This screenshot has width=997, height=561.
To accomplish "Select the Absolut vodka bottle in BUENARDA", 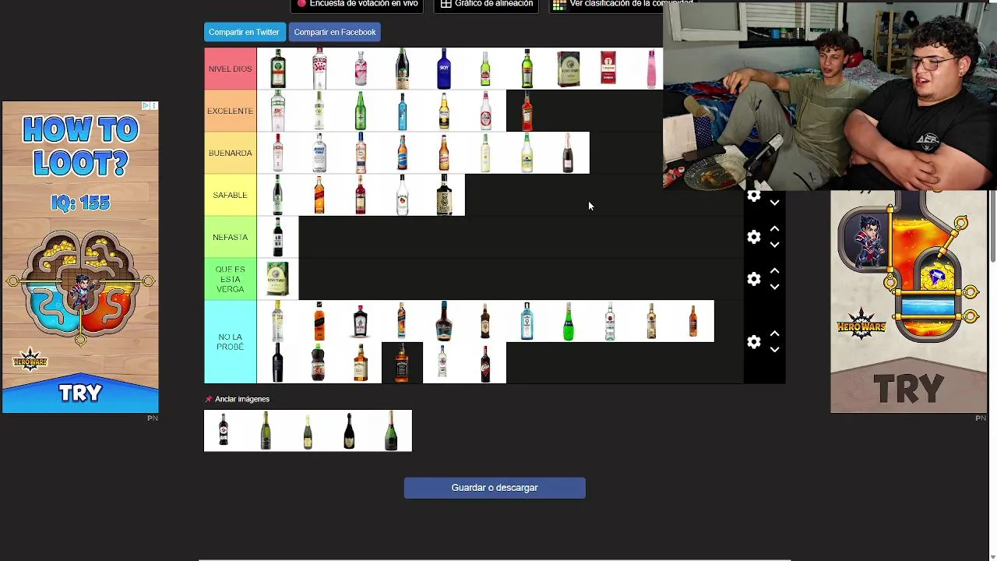I will pos(319,153).
